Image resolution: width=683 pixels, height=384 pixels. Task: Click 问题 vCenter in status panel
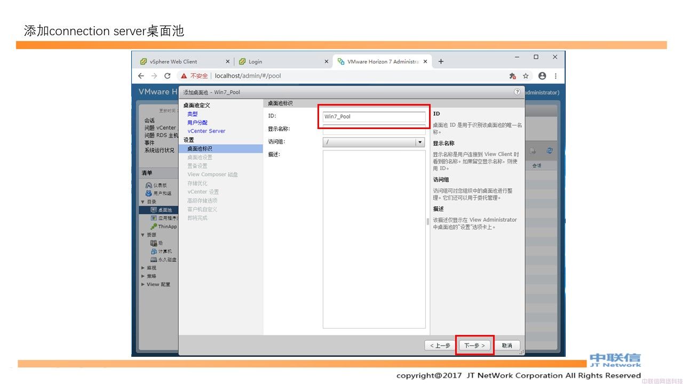click(x=160, y=128)
